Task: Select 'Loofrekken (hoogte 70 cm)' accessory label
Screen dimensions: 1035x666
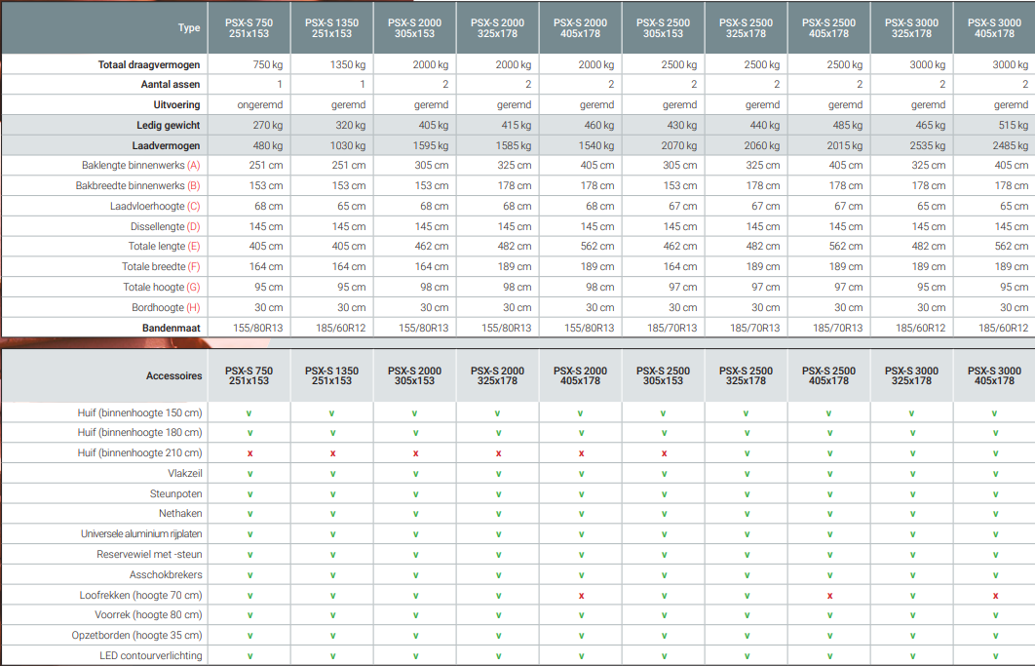Action: pyautogui.click(x=140, y=595)
